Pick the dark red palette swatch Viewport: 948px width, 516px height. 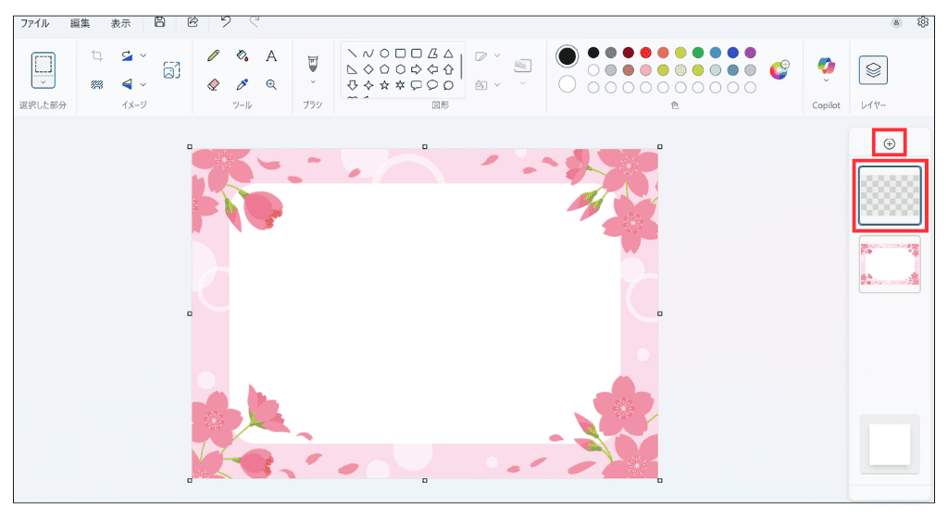point(629,53)
